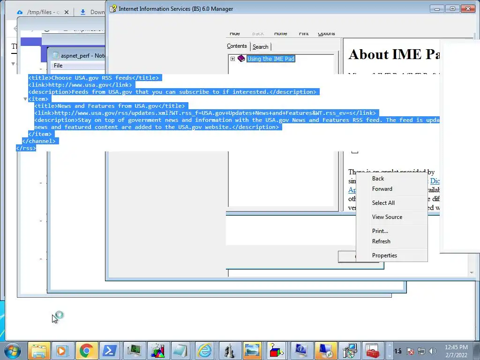Open the landscape photo taskbar icon

[x=253, y=351]
